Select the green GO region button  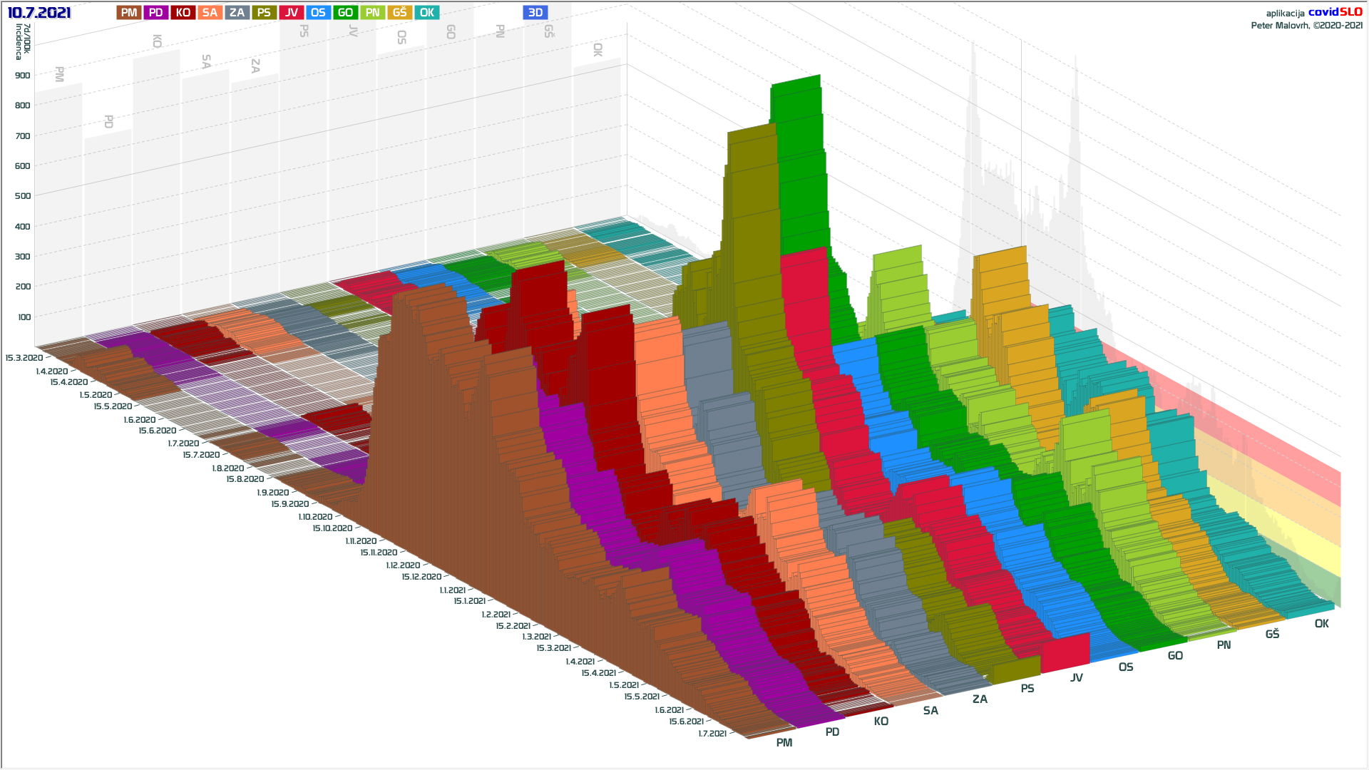coord(345,12)
